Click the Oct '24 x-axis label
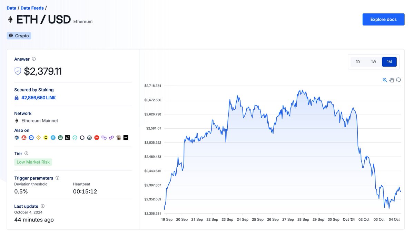 348,219
